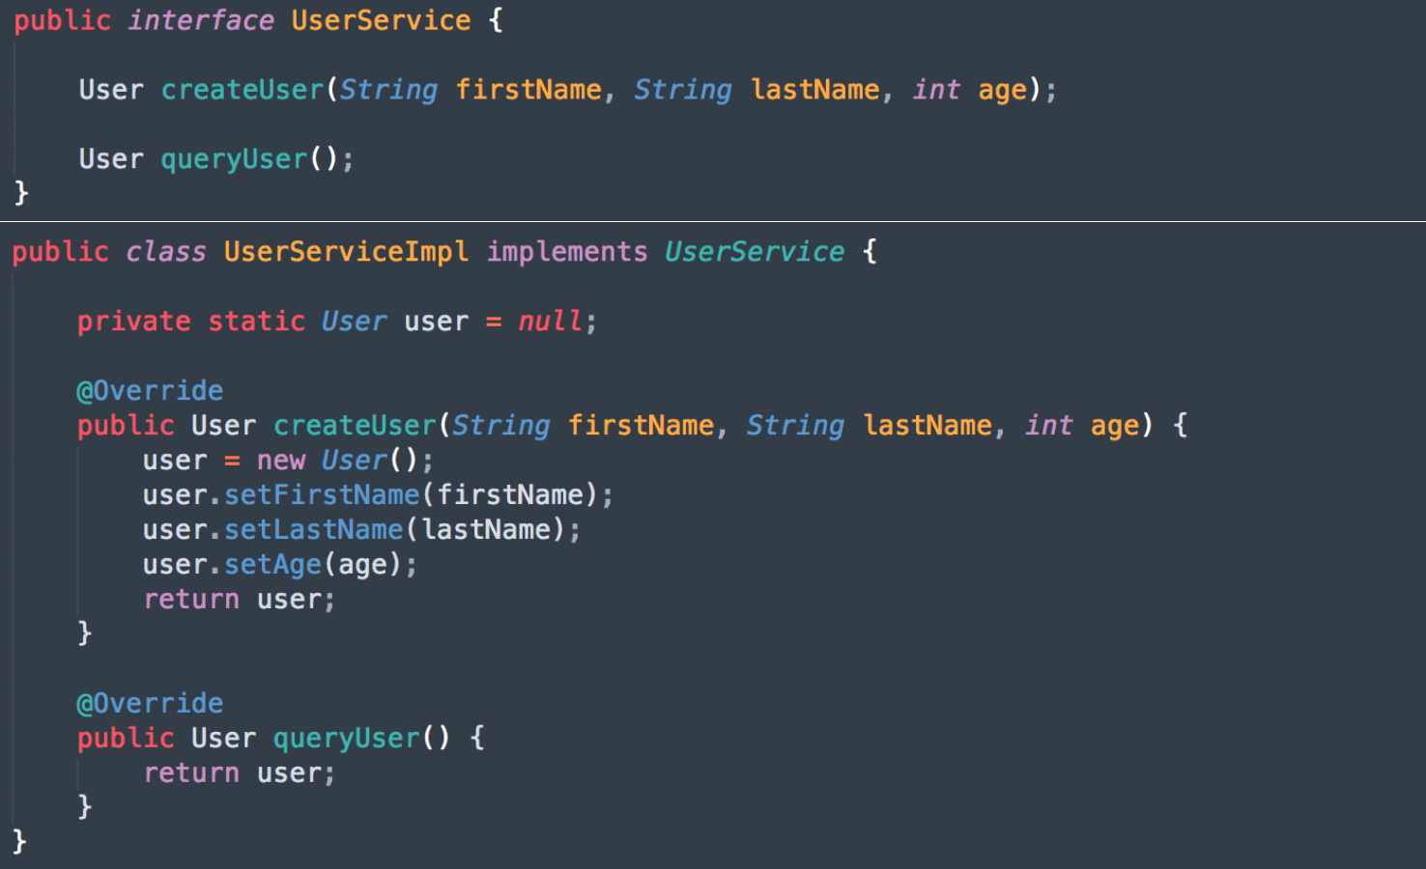The height and width of the screenshot is (869, 1426).
Task: Click the 'static' keyword
Action: tap(257, 322)
